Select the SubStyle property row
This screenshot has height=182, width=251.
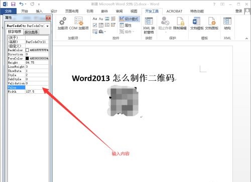(28, 79)
